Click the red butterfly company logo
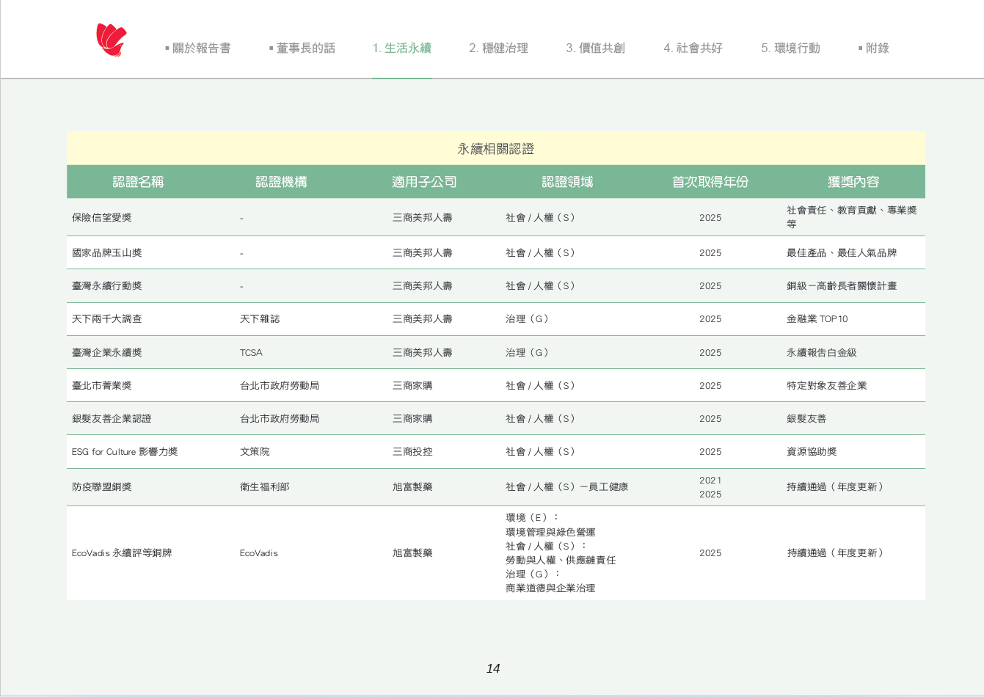Screen dimensions: 984x697 click(x=112, y=40)
